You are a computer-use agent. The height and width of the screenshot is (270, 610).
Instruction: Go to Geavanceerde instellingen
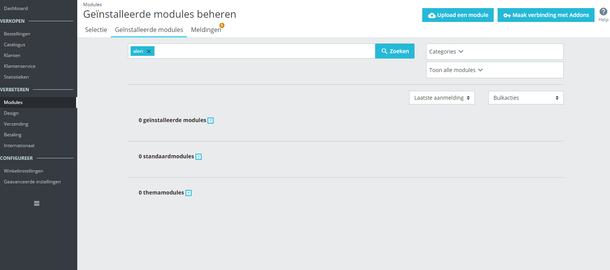click(x=32, y=182)
